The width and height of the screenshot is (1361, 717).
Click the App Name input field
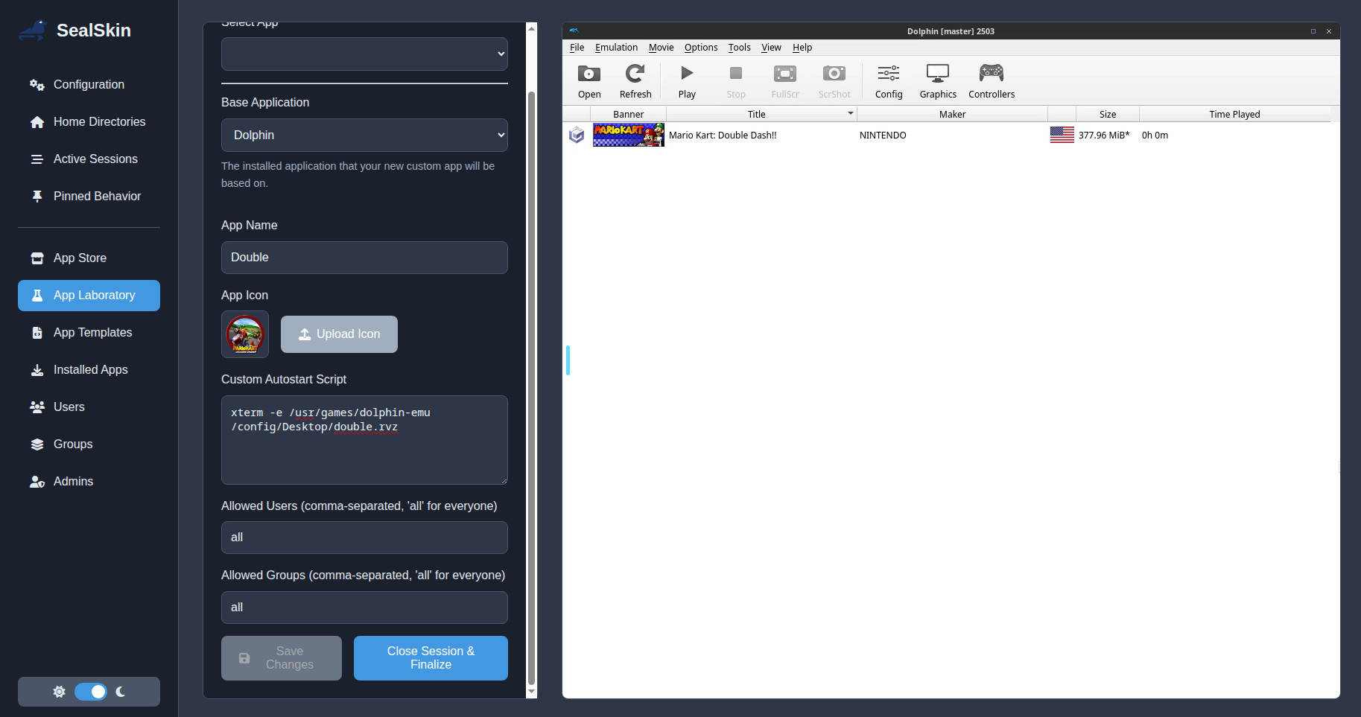(x=364, y=257)
